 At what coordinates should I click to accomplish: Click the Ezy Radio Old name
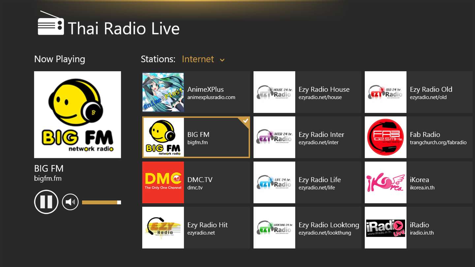pos(431,89)
